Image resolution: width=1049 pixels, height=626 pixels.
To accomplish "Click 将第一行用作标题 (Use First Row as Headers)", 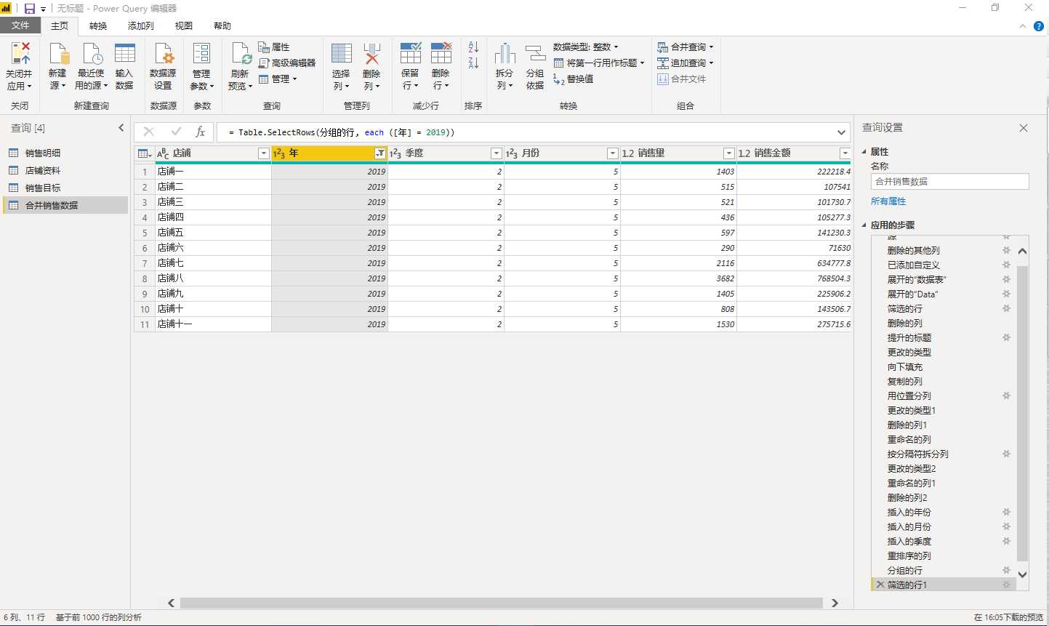I will [x=599, y=63].
